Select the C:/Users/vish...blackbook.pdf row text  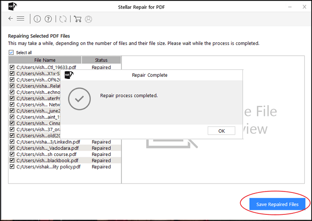47,160
